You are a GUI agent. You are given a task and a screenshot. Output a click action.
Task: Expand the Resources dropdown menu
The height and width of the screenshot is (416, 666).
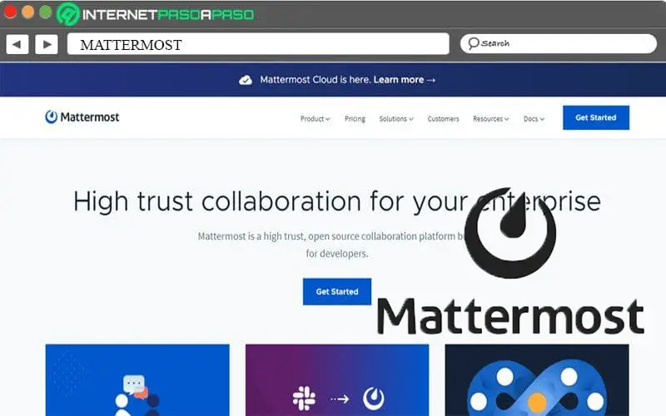[x=490, y=119]
